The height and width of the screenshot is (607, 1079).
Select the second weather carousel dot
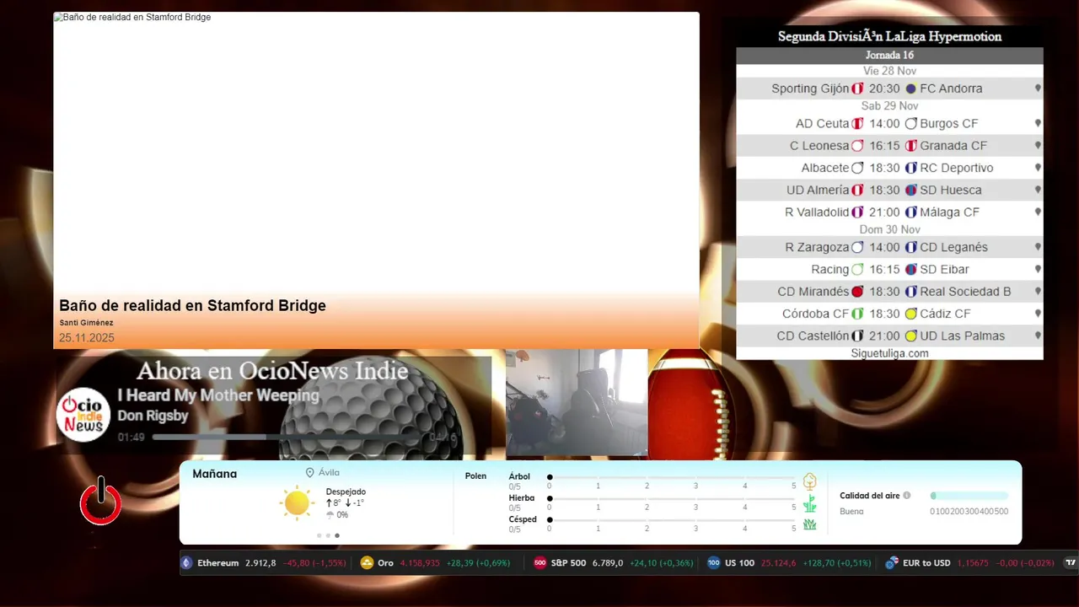(x=328, y=535)
